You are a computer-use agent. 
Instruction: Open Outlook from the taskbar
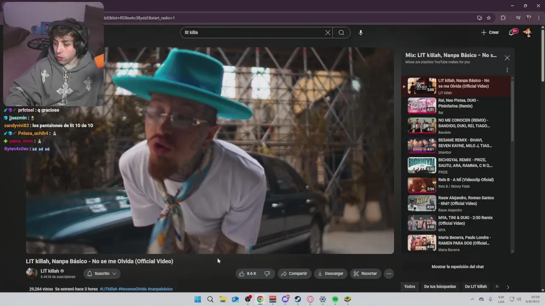pyautogui.click(x=235, y=299)
